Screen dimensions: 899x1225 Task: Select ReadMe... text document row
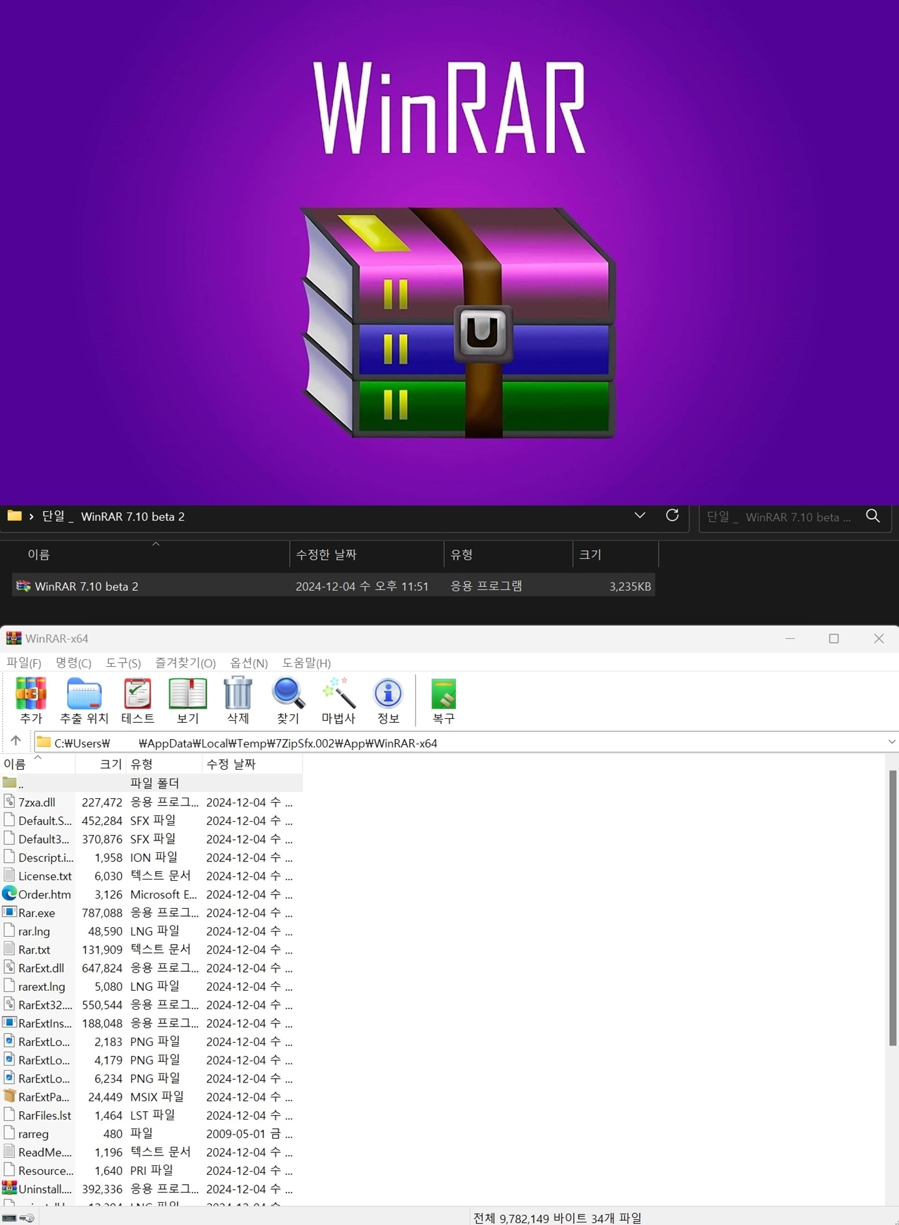click(151, 1152)
